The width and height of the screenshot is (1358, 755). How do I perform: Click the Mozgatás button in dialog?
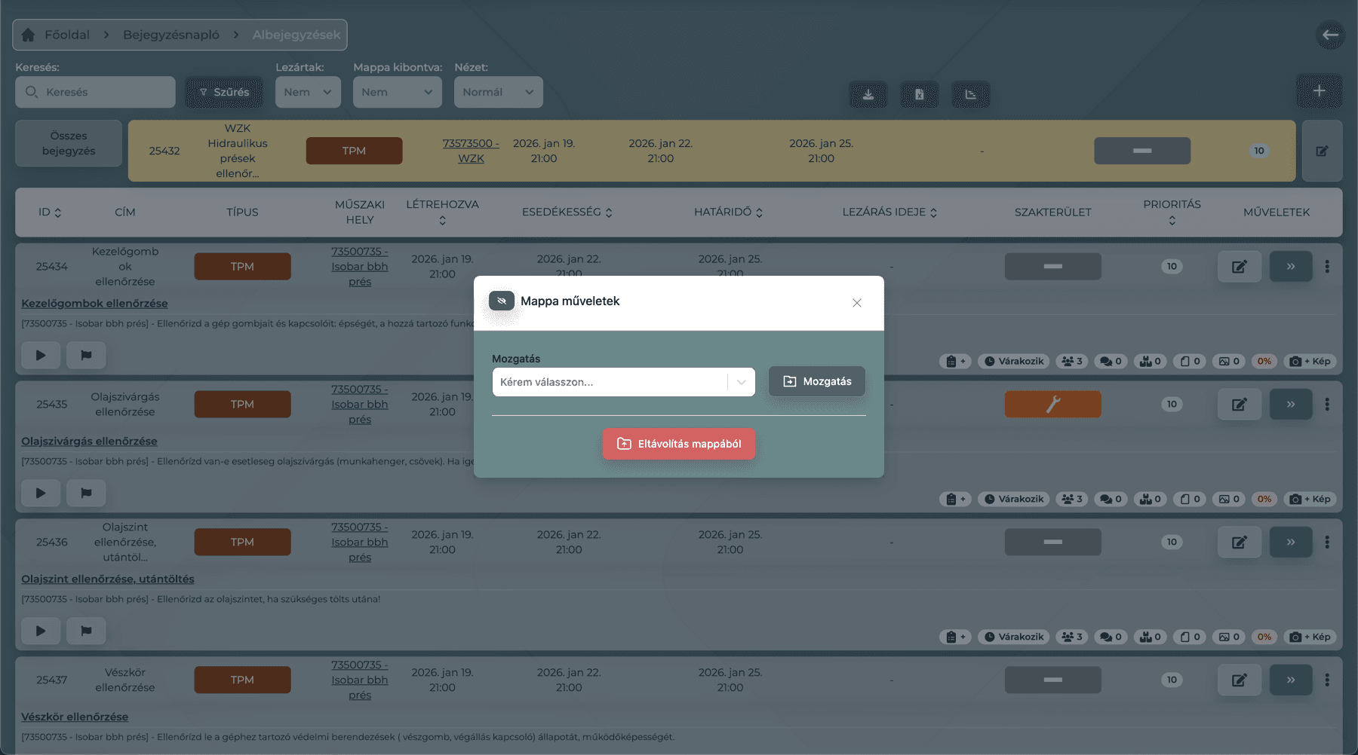pos(816,381)
